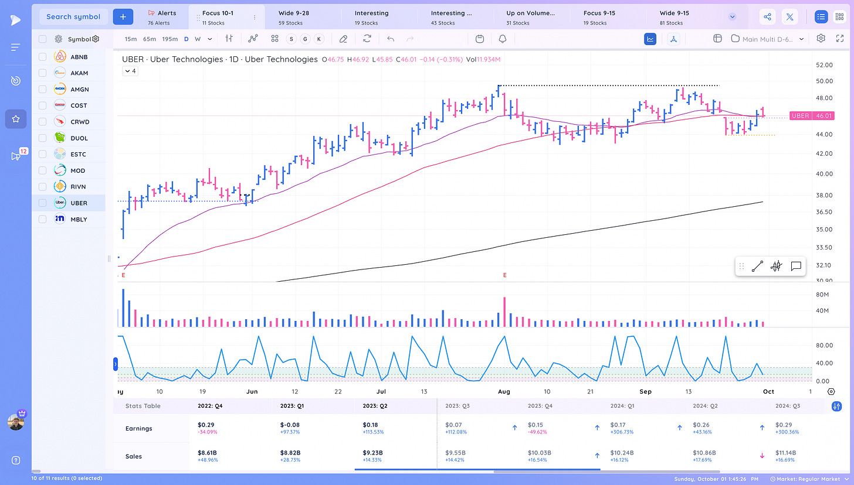Click the plus button to add a list

[x=123, y=16]
